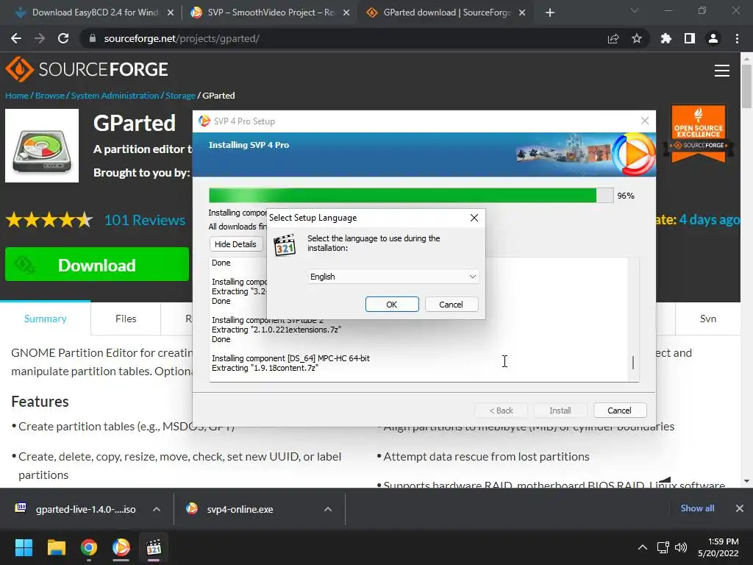
Task: Click the Storage breadcrumb link
Action: 181,96
